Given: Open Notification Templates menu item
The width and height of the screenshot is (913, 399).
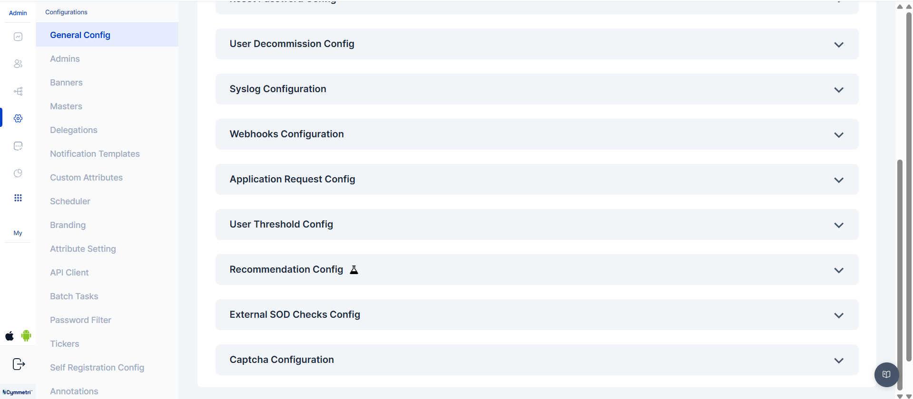Looking at the screenshot, I should [x=95, y=154].
